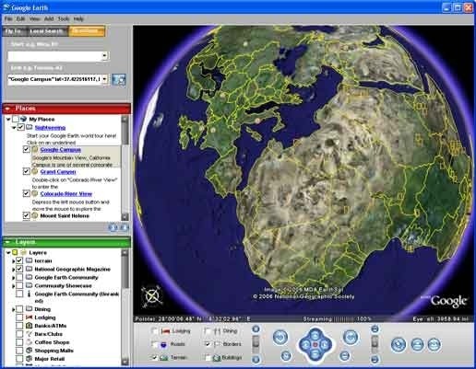Image resolution: width=476 pixels, height=369 pixels.
Task: Open the Google Campus place link
Action: click(61, 150)
